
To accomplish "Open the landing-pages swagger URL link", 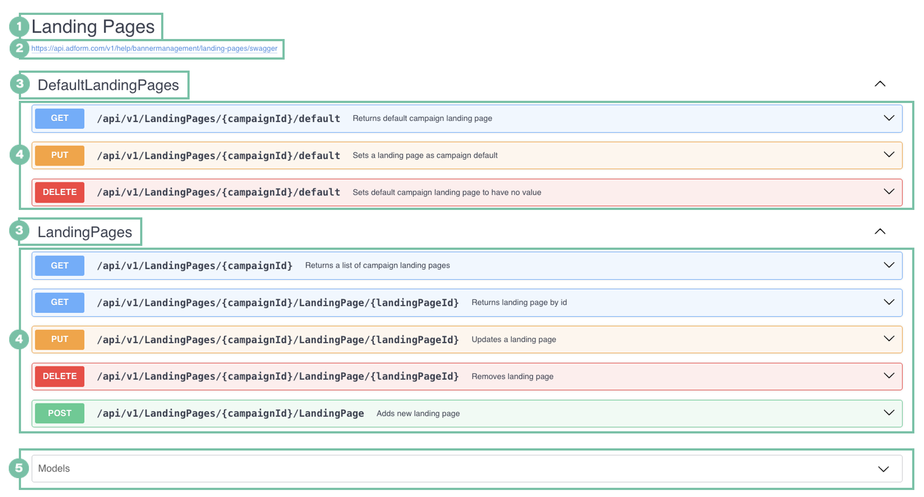I will 154,48.
